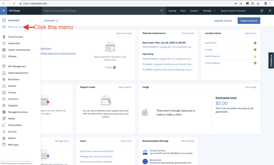Click View more in the Learn card
This screenshot has height=165, width=274.
126,141
